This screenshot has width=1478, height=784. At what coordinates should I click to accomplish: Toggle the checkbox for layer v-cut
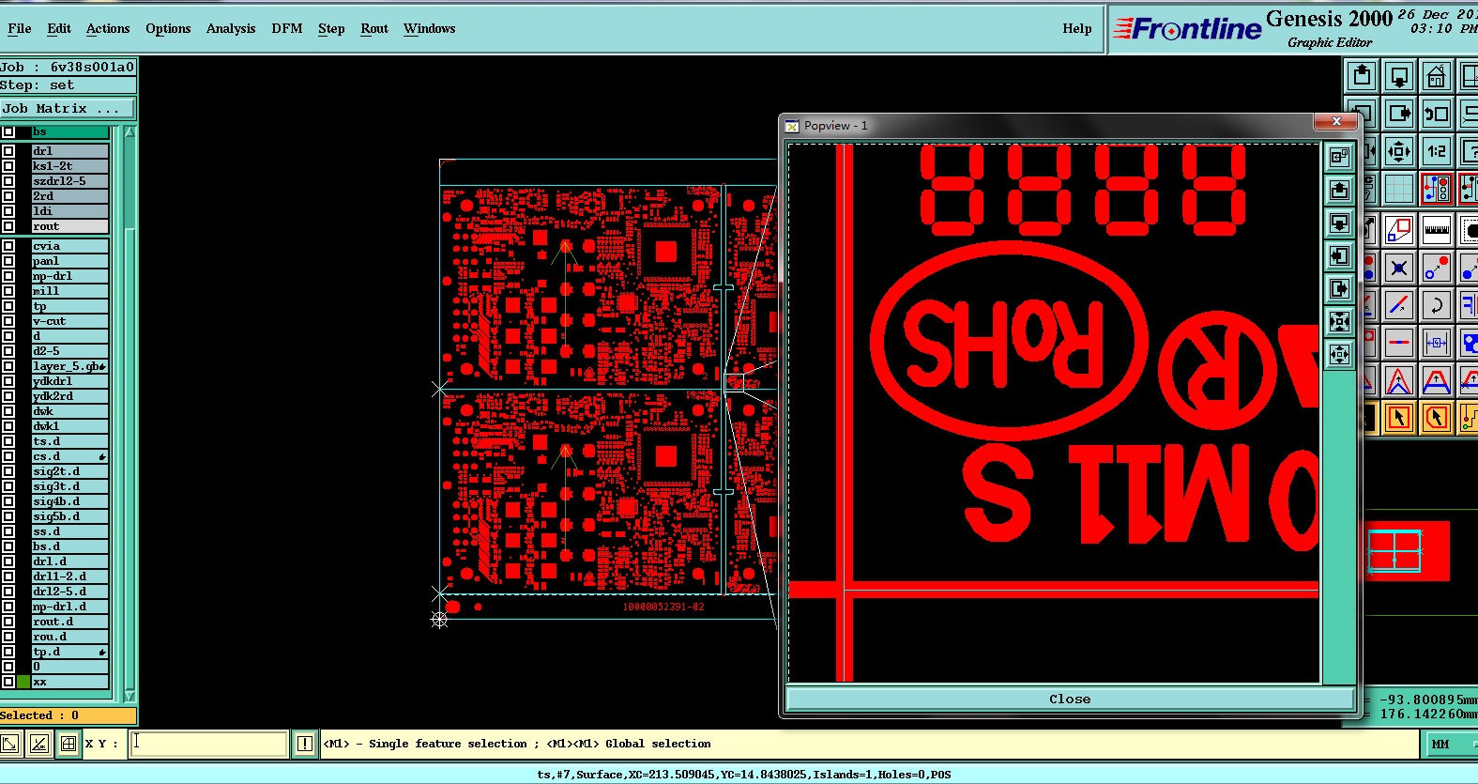point(8,321)
